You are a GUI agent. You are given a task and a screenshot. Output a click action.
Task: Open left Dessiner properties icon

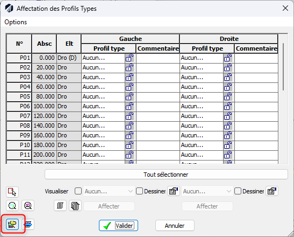click(x=174, y=191)
